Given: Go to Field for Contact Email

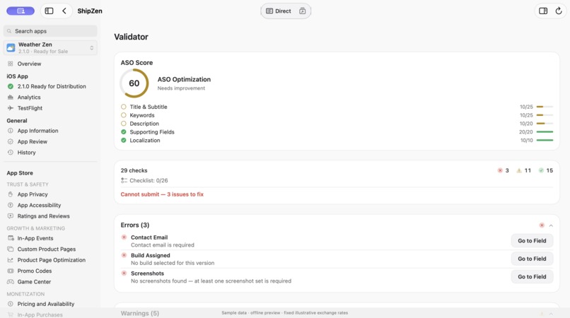Looking at the screenshot, I should (532, 240).
